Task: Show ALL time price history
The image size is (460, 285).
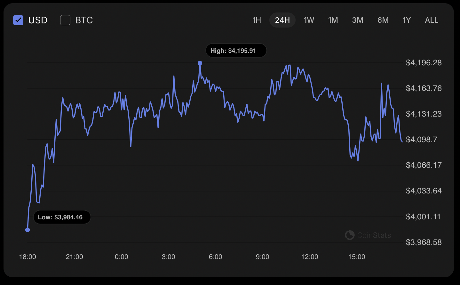Action: pos(432,20)
